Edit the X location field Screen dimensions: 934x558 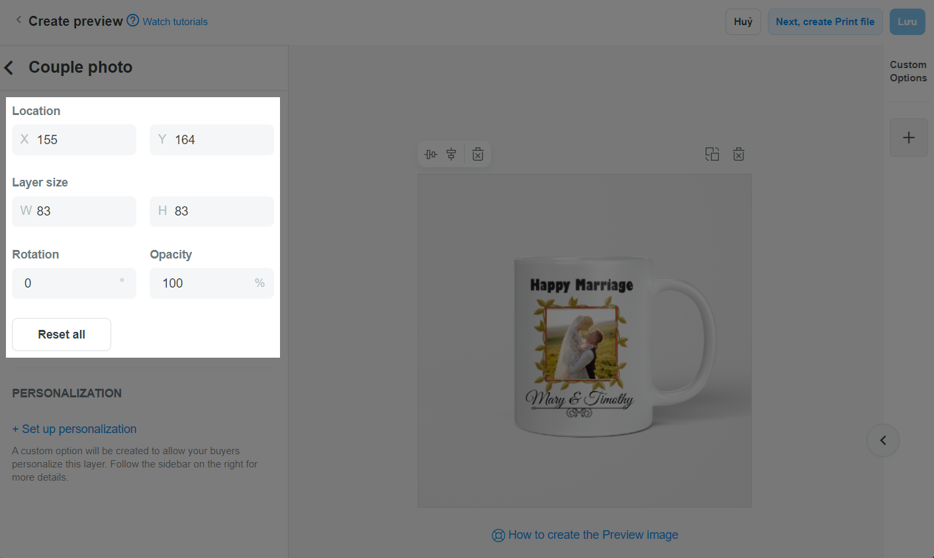click(x=74, y=139)
